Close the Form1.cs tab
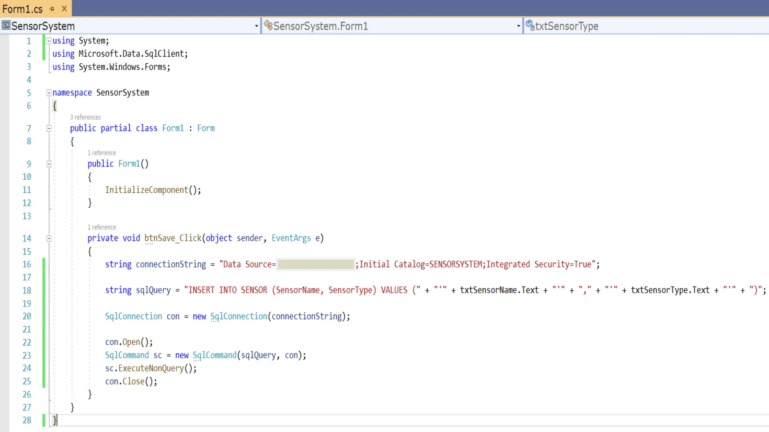 (x=65, y=9)
